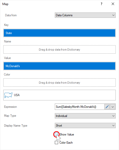Expand the Map Type dropdown
Image resolution: width=119 pixels, height=150 pixels.
click(x=85, y=116)
